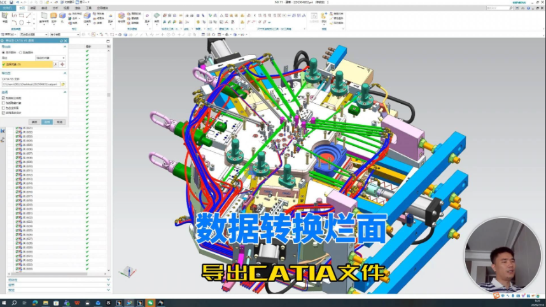Select the Line sketch tool

pos(29,15)
